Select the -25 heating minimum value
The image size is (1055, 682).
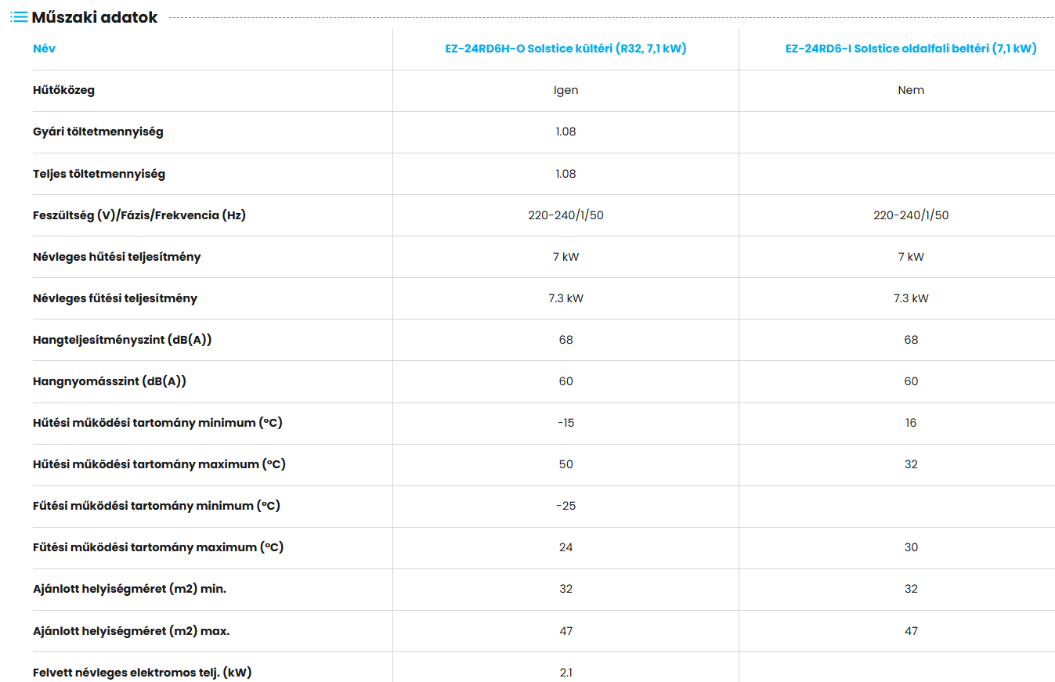[x=565, y=506]
